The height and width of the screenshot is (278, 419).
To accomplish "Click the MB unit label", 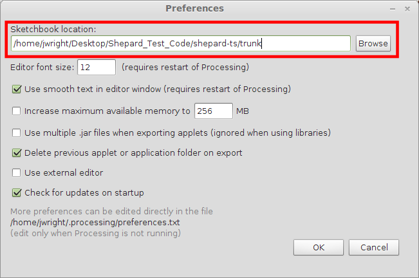I will 243,111.
